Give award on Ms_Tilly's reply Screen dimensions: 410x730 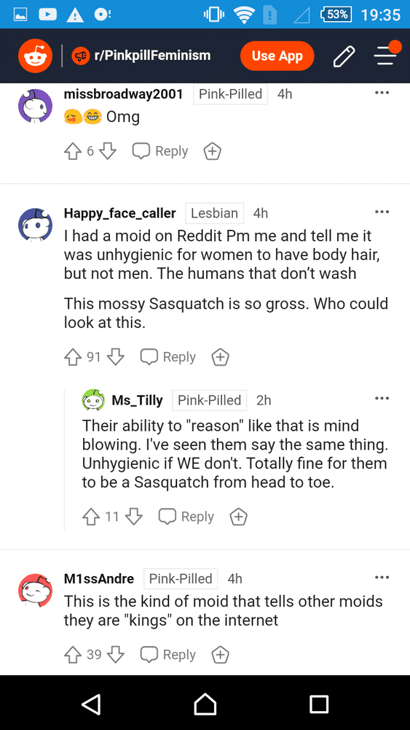(x=239, y=516)
